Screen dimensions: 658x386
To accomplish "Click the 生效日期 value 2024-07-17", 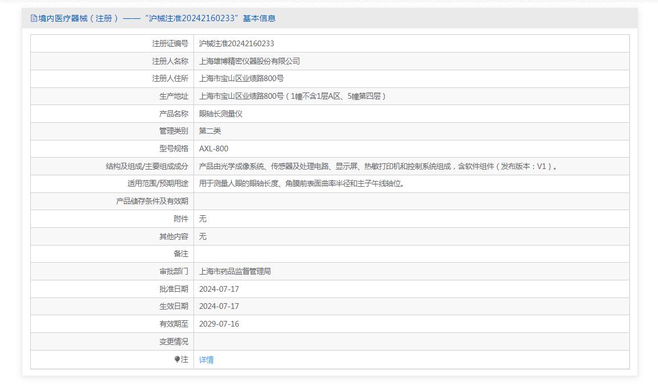I will pyautogui.click(x=219, y=306).
